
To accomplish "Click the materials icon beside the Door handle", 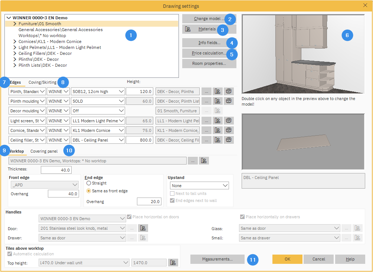I will tap(143, 228).
